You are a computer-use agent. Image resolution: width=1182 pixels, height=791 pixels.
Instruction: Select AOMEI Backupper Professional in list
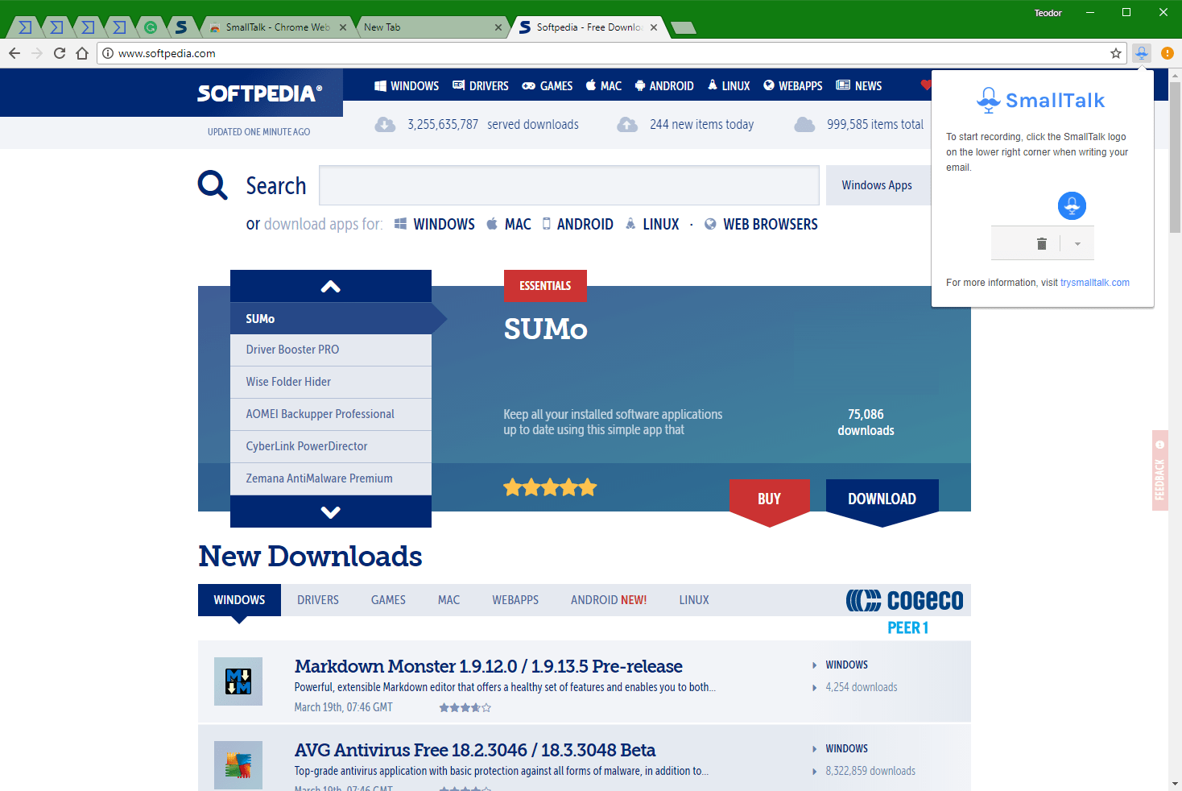coord(331,414)
